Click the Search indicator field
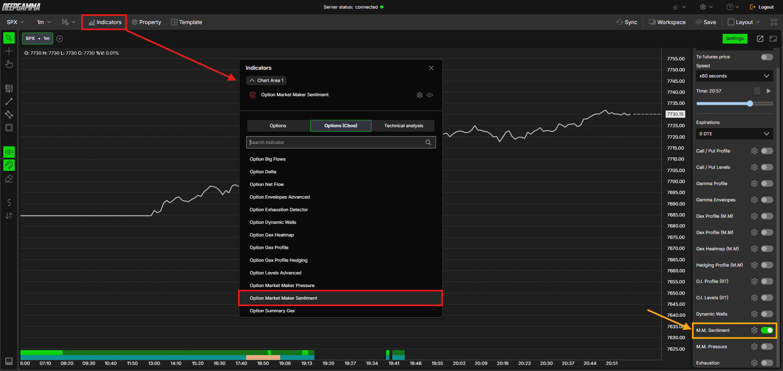Screen dimensions: 783x371 pyautogui.click(x=341, y=142)
